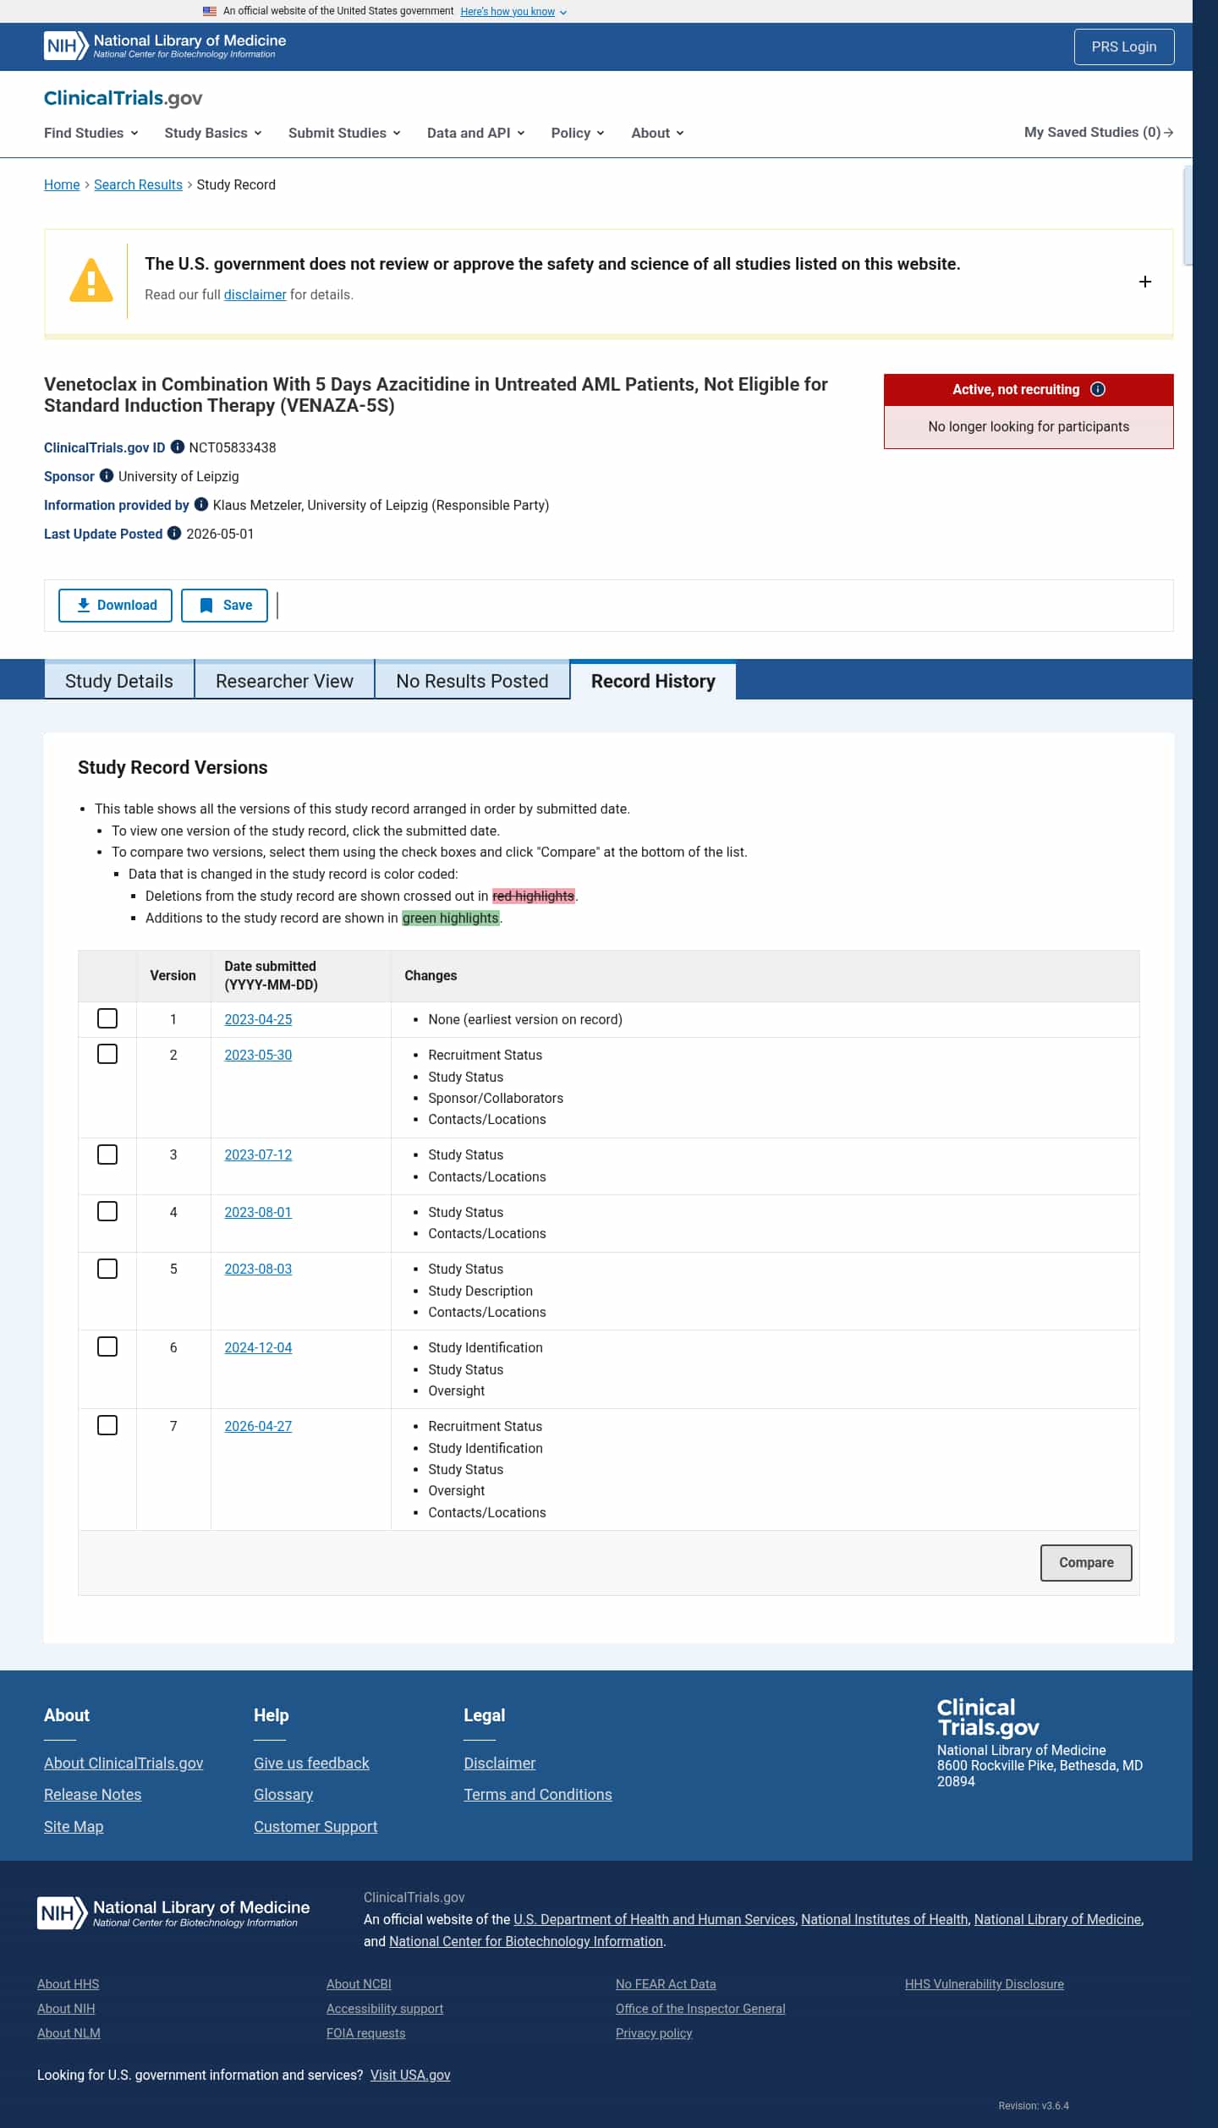Return to Search Results via breadcrumb
Image resolution: width=1218 pixels, height=2128 pixels.
click(138, 184)
